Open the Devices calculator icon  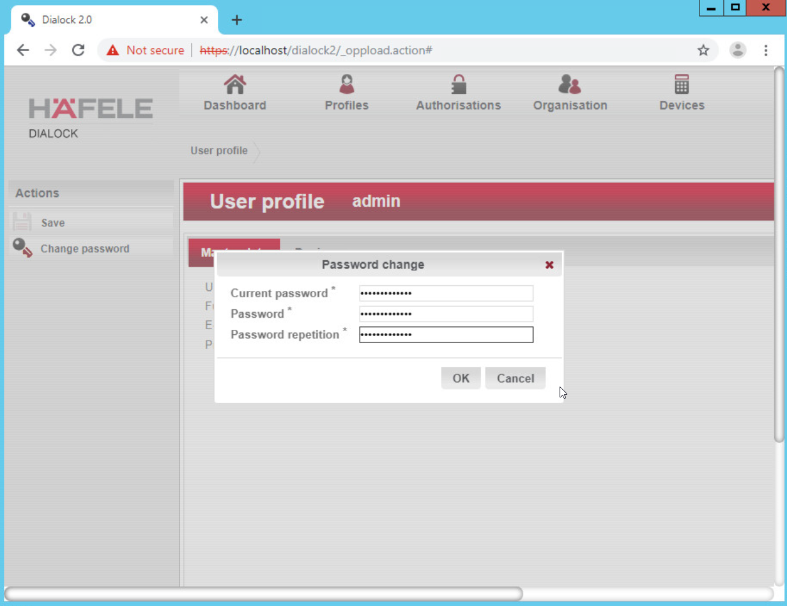click(x=682, y=84)
